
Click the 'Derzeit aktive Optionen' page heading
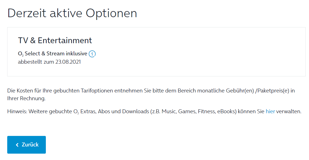72,13
